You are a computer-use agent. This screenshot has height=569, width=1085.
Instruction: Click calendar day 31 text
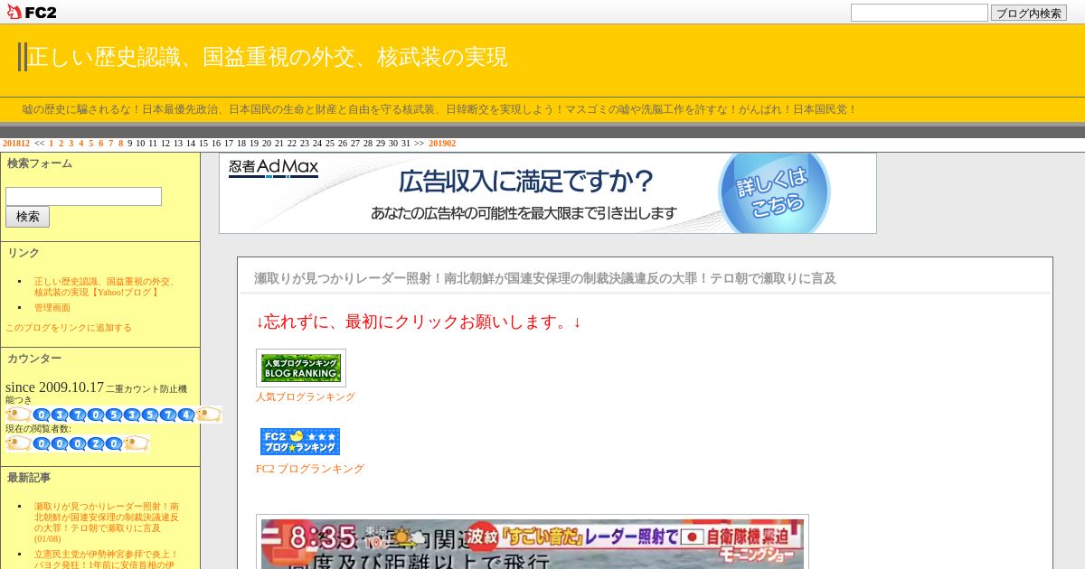point(406,144)
